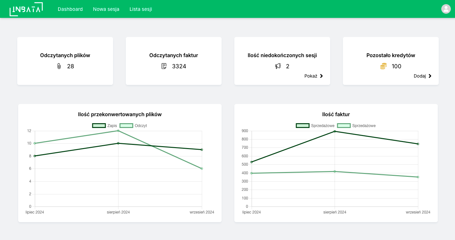The width and height of the screenshot is (455, 240).
Task: Click the gold coins credits icon
Action: tap(383, 66)
